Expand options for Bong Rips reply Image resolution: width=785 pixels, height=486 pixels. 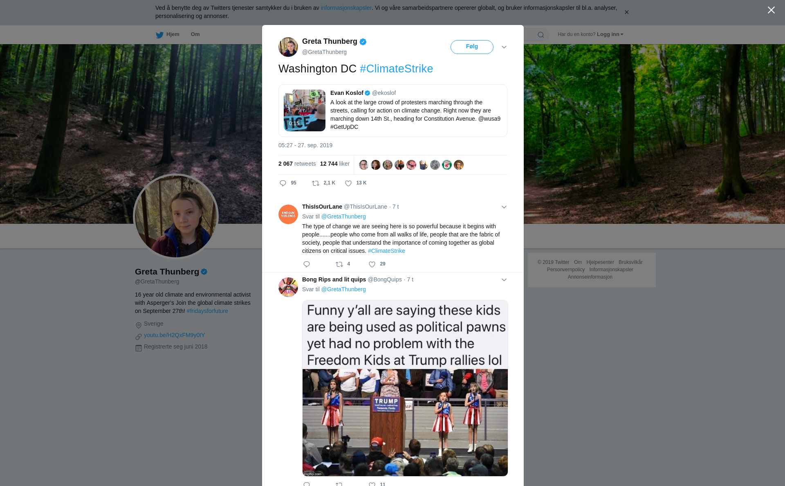pyautogui.click(x=504, y=280)
